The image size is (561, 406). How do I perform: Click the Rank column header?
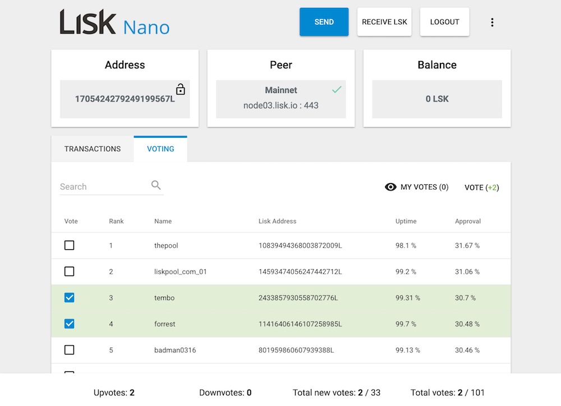[x=116, y=221]
